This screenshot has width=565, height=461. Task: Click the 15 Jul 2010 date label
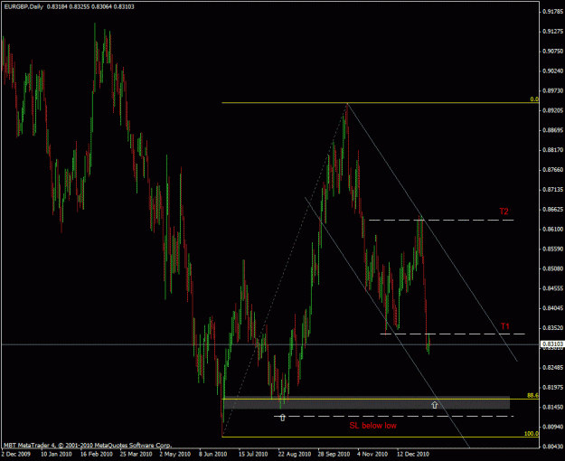tap(253, 454)
